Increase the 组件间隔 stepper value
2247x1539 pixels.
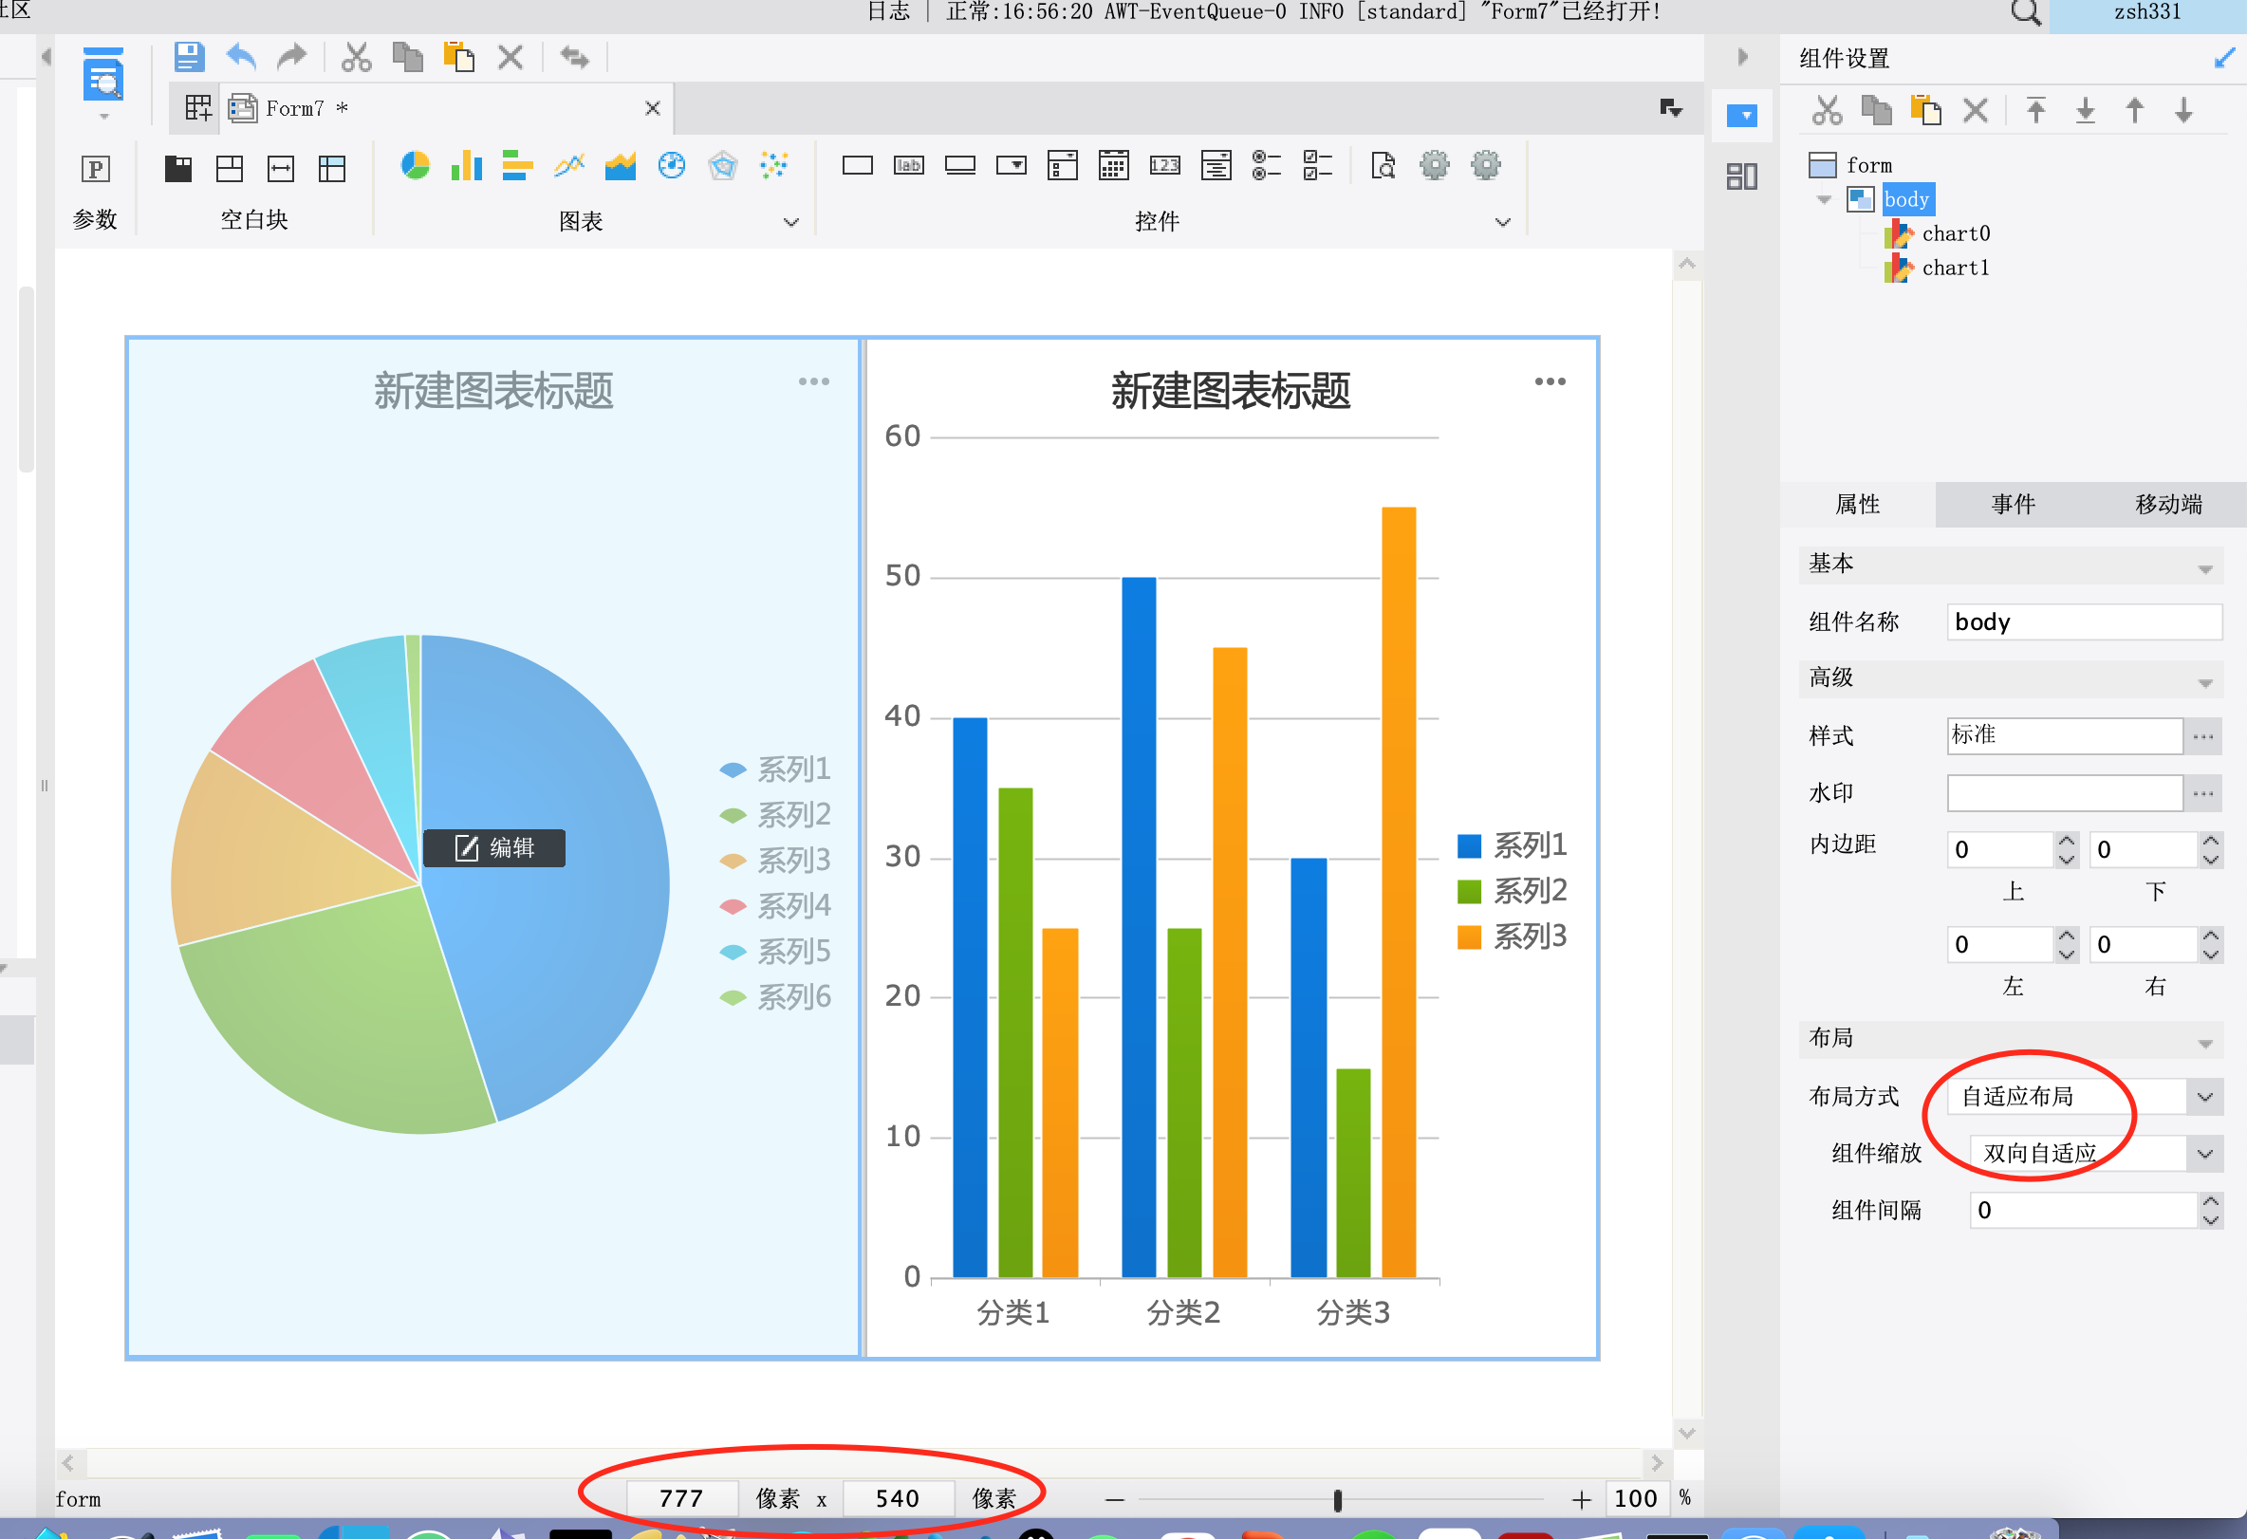tap(2210, 1200)
